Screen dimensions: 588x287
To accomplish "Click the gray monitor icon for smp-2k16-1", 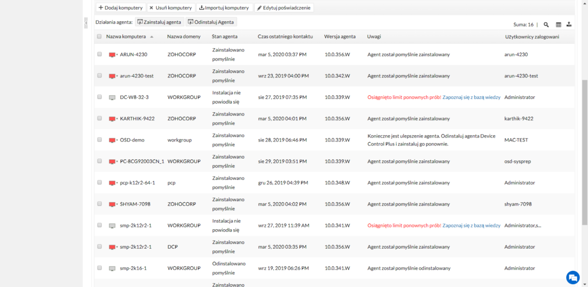I will click(112, 268).
